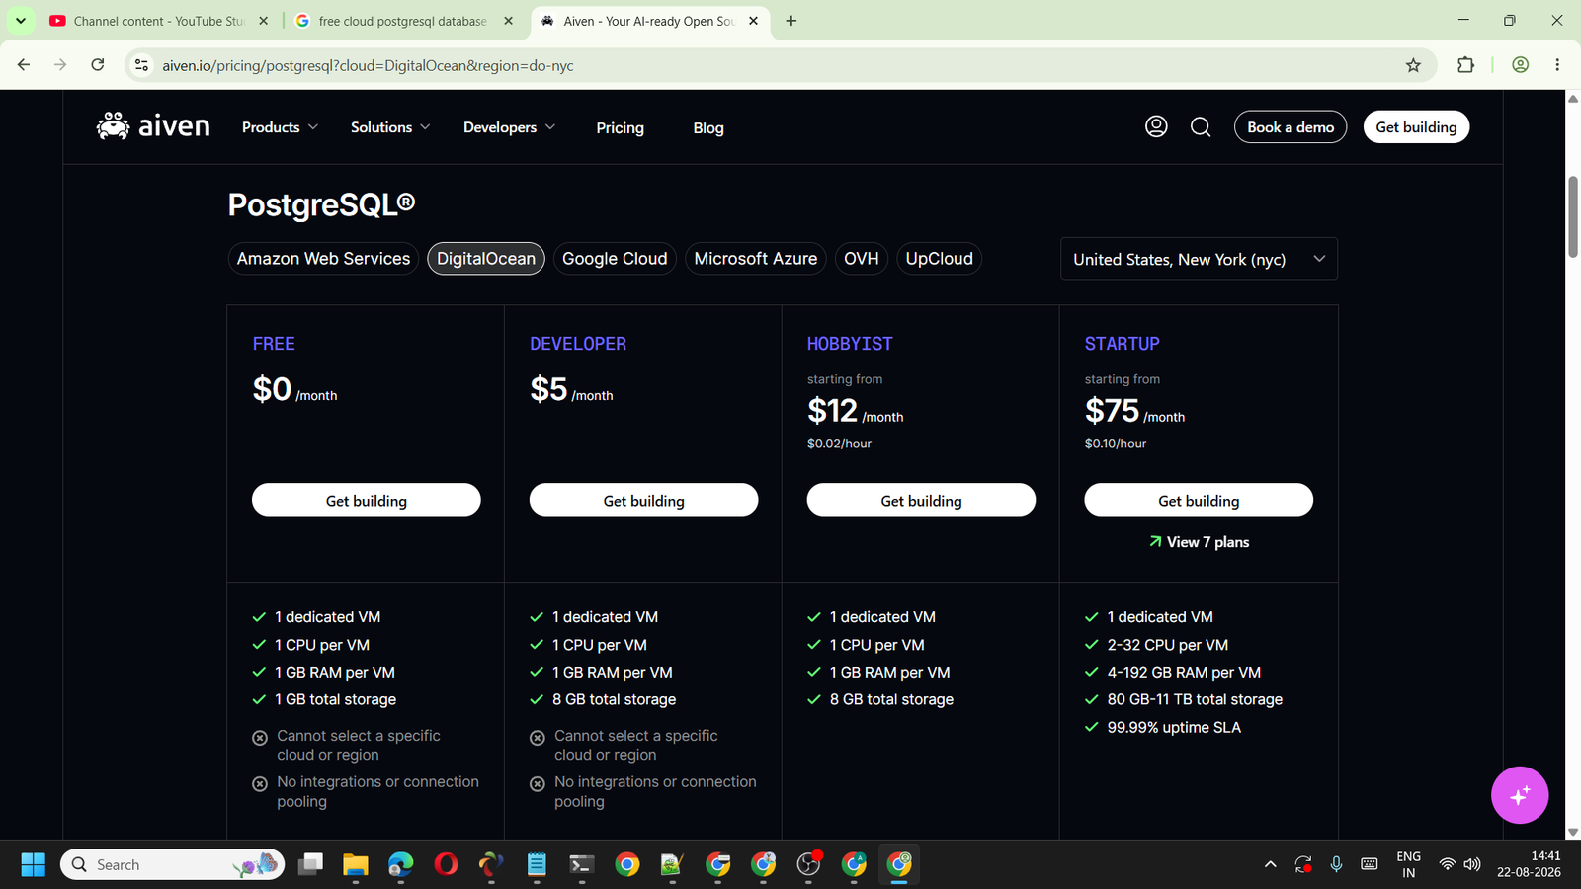Open a new browser tab
Screen dimensions: 1581x889
click(x=790, y=21)
